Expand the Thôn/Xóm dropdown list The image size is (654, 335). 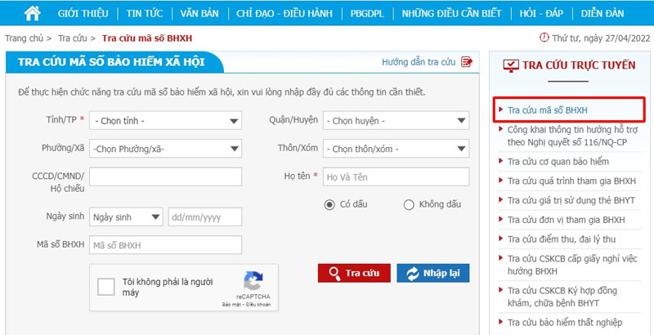coord(396,149)
